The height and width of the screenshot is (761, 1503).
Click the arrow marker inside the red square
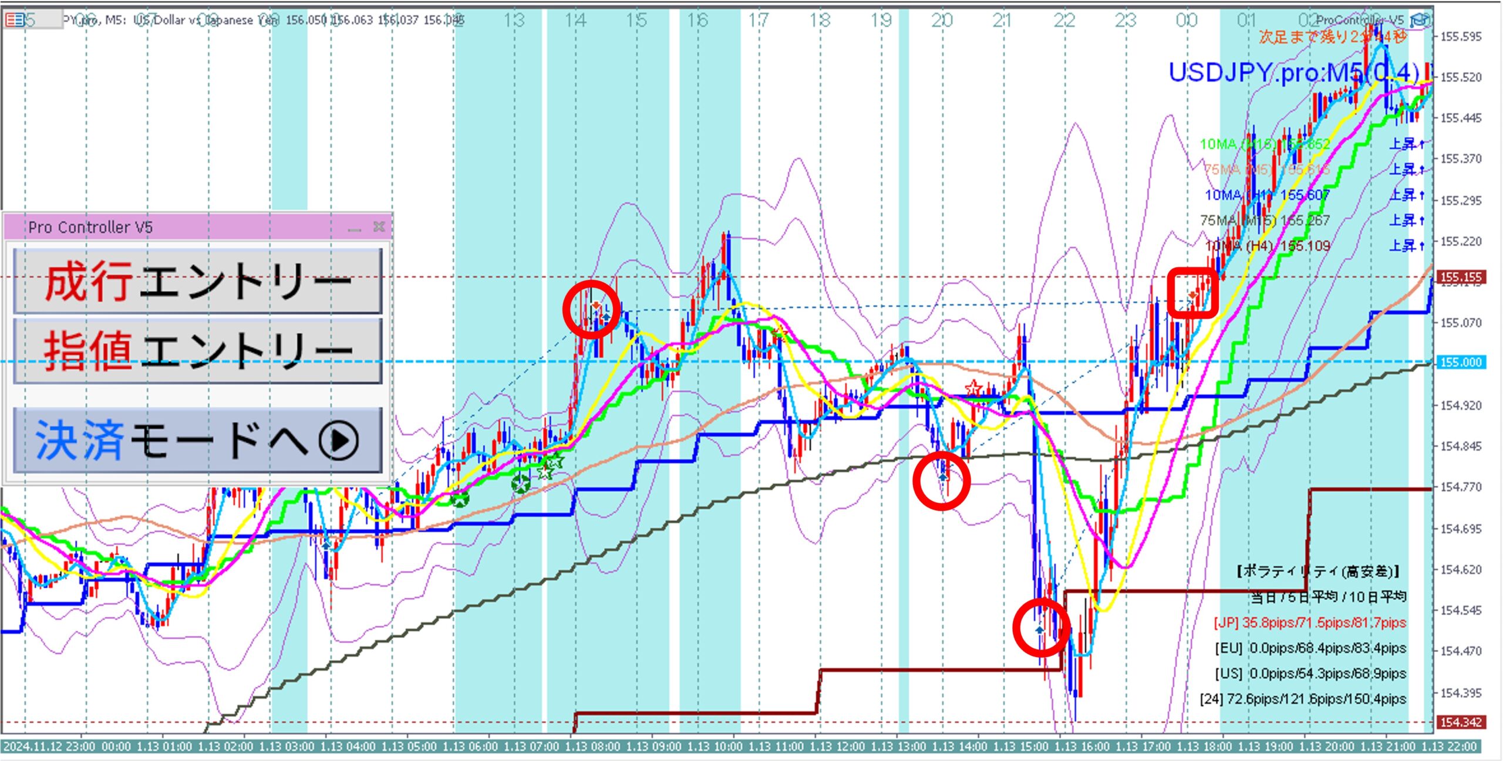(1194, 294)
